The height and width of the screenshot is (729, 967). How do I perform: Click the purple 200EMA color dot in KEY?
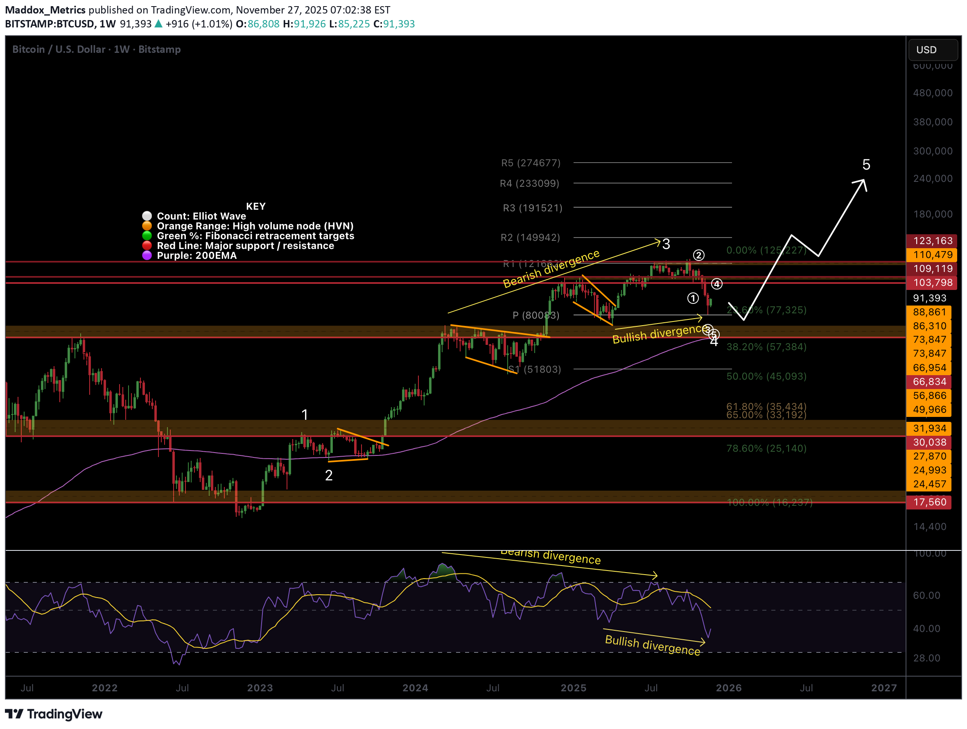click(x=147, y=256)
